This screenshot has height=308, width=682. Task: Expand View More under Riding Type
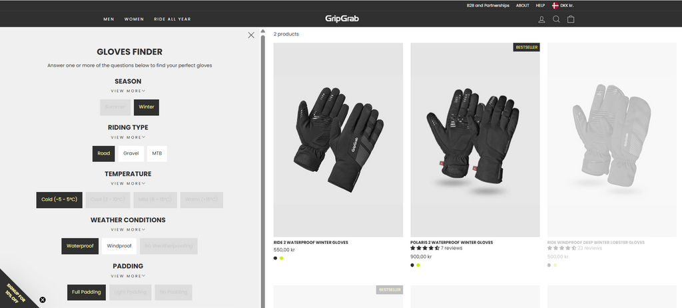[128, 137]
